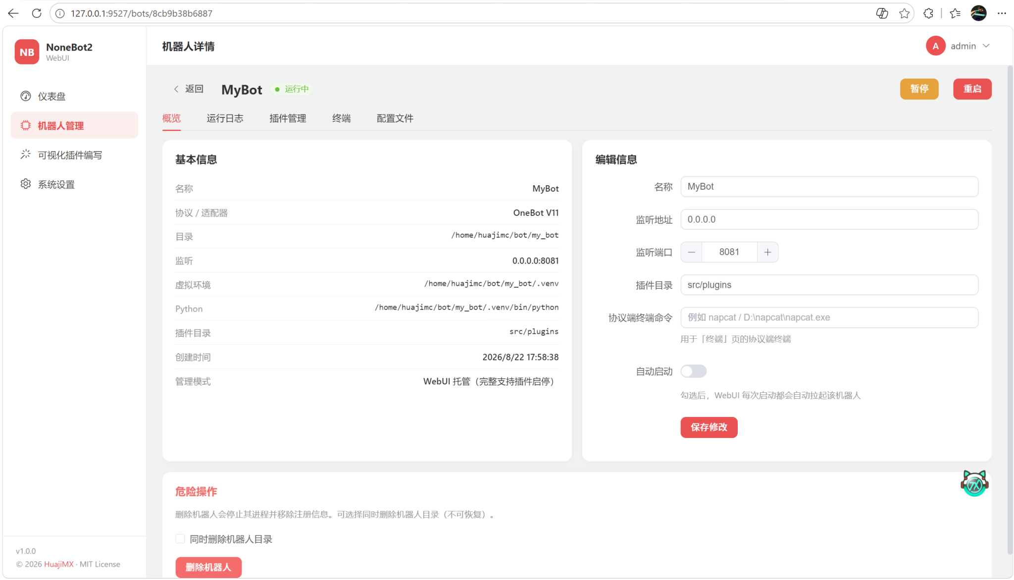Screen dimensions: 1014x580
Task: Select the 概览 tab
Action: [x=171, y=118]
